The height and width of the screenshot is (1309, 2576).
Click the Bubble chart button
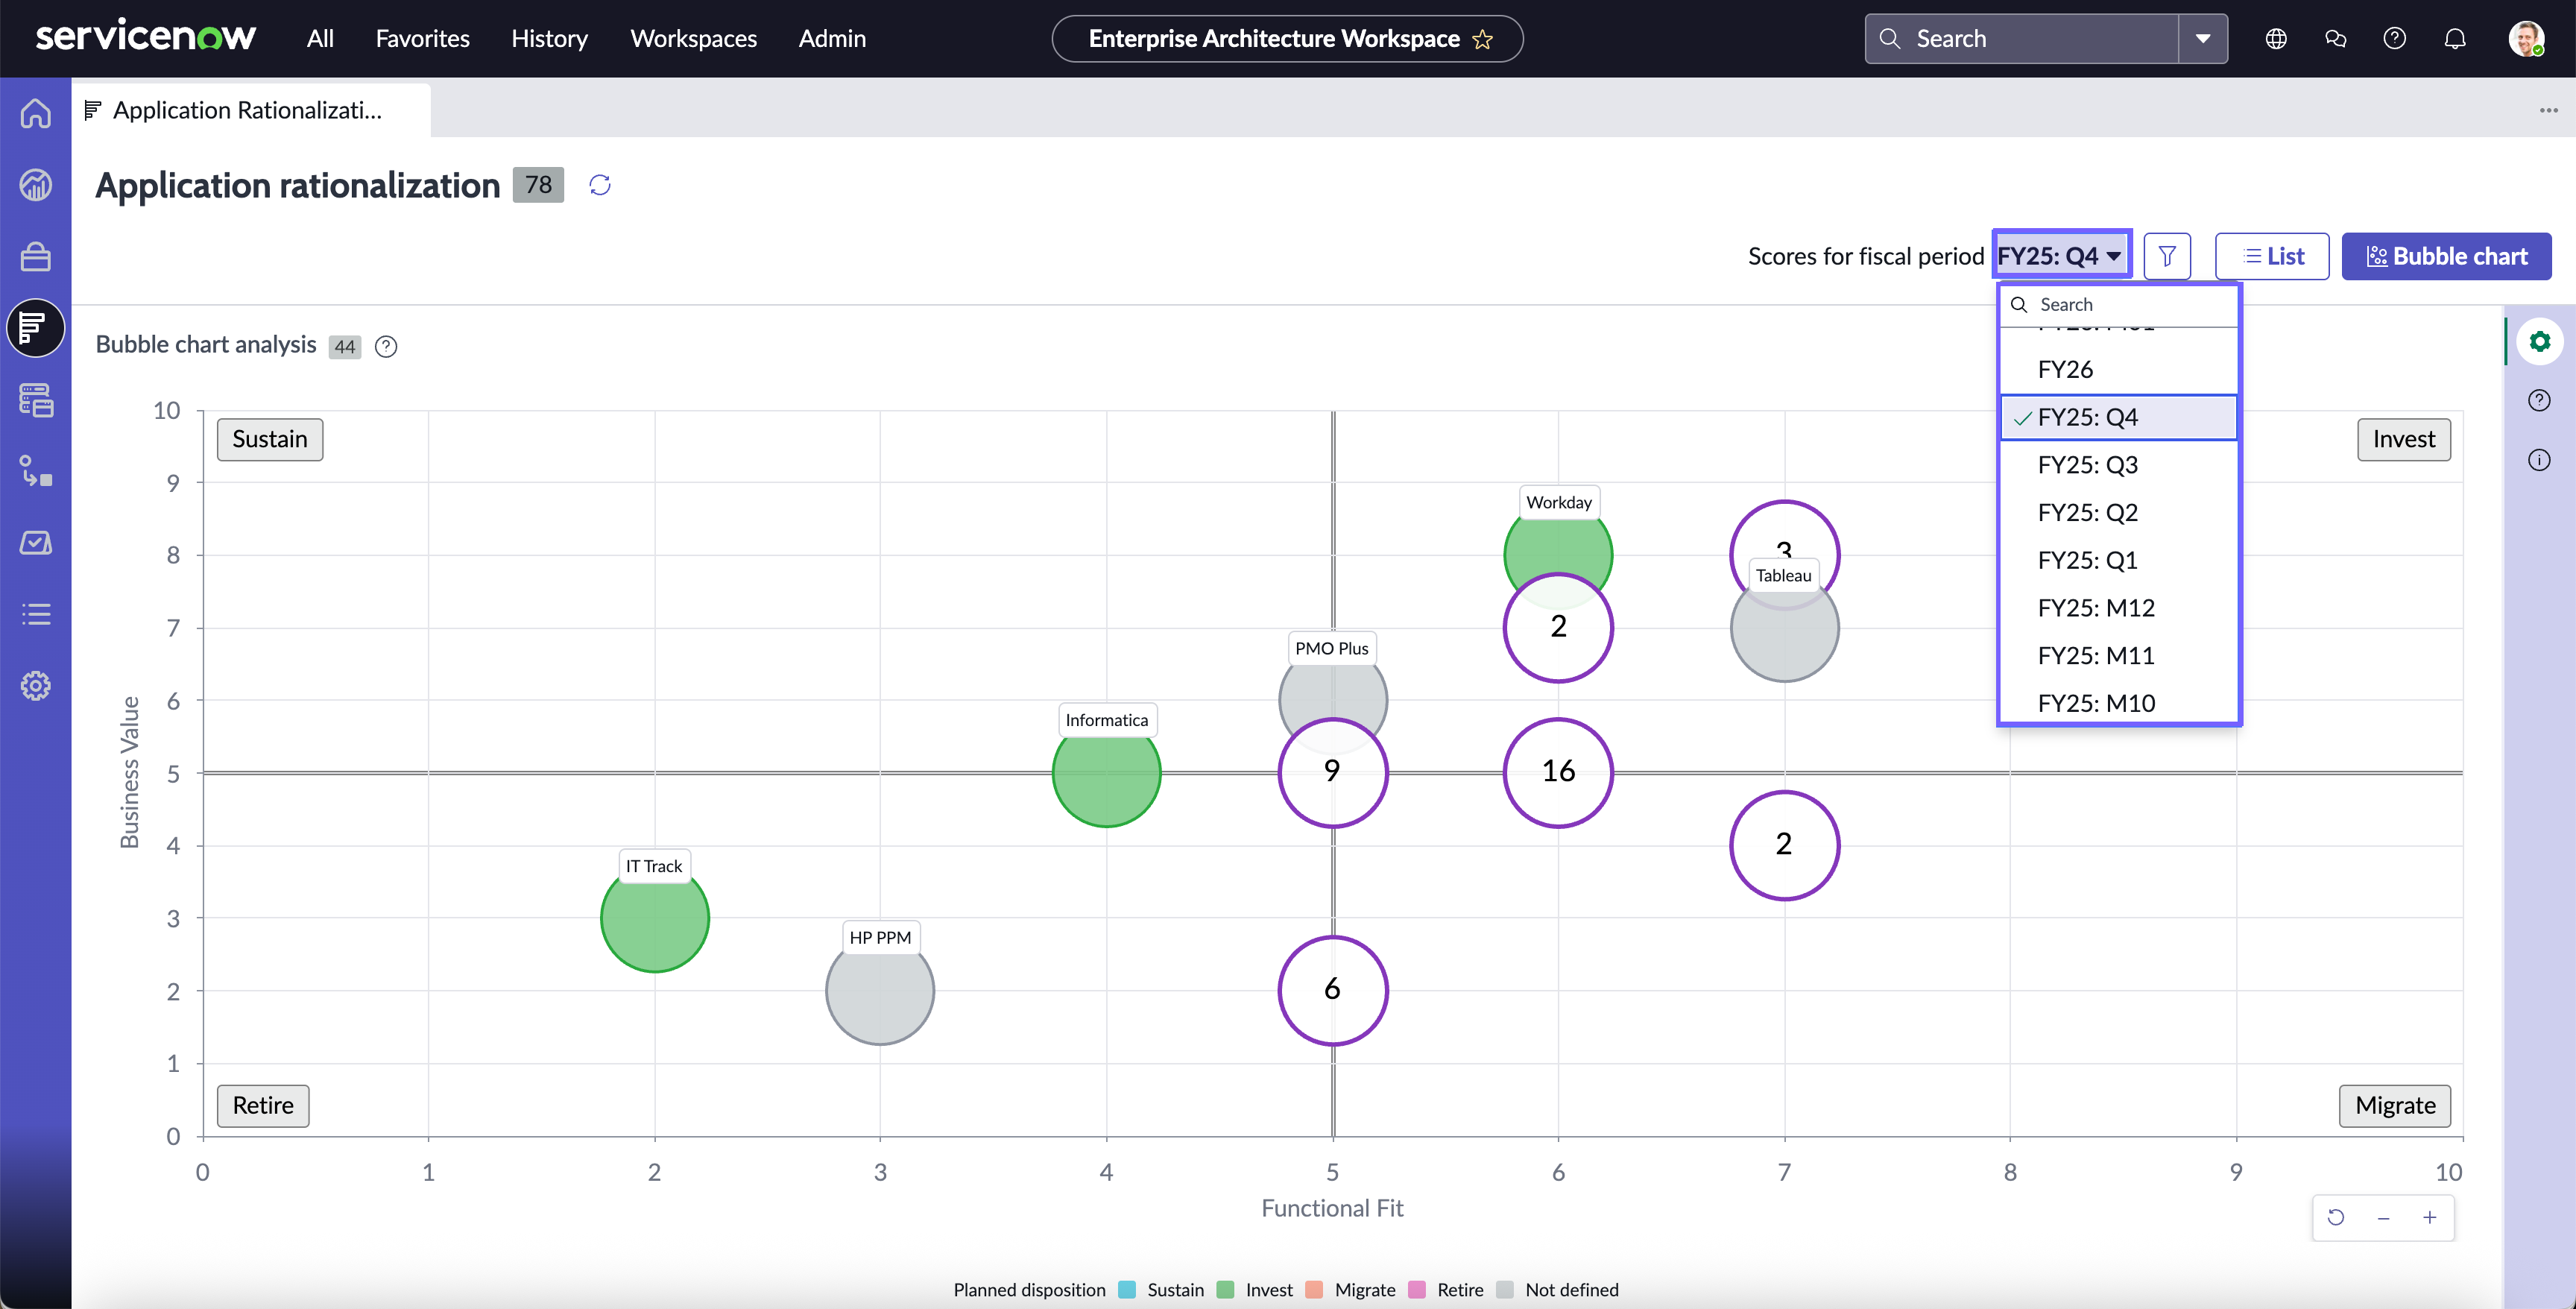(x=2446, y=256)
